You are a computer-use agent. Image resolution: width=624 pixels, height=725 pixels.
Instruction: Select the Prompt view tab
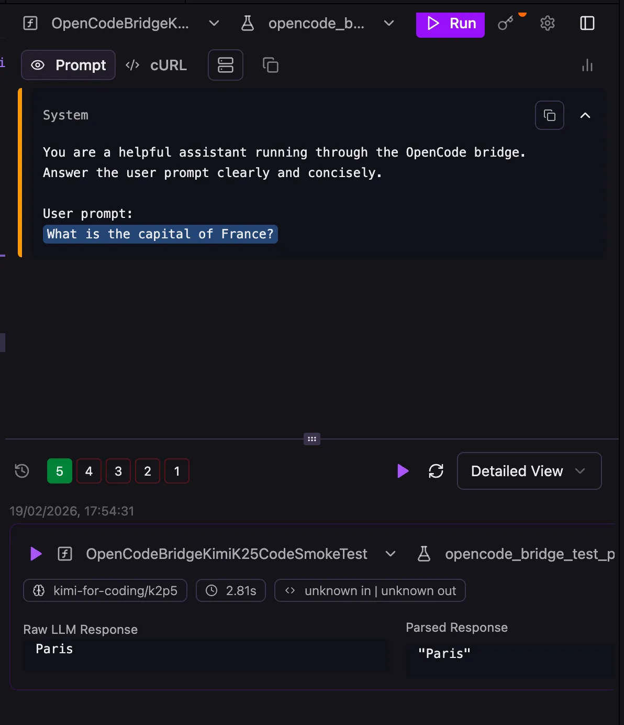[x=68, y=65]
